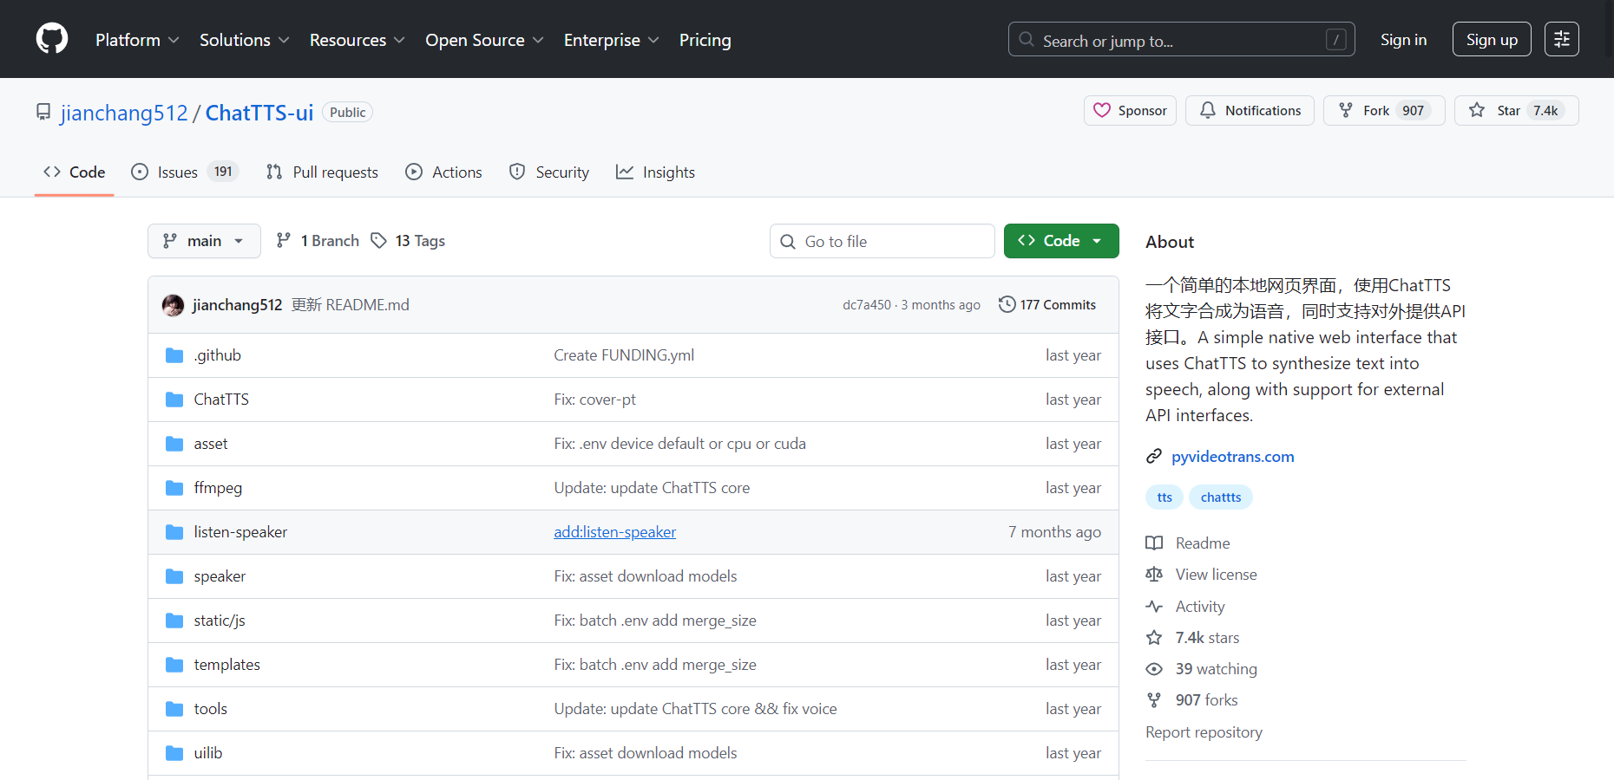Fork the repository via fork icon
The image size is (1614, 780).
[1346, 110]
